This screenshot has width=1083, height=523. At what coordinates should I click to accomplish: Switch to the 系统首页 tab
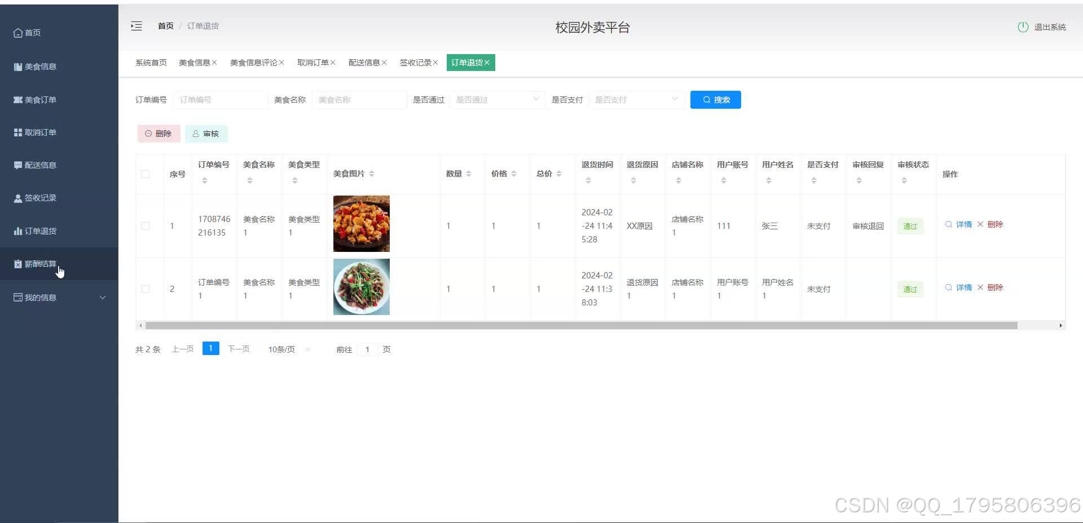pos(150,62)
